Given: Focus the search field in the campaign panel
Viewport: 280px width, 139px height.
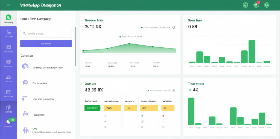Looking at the screenshot, I should (x=46, y=34).
